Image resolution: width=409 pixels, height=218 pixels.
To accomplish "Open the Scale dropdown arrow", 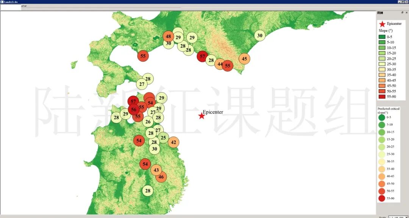I will (406, 217).
